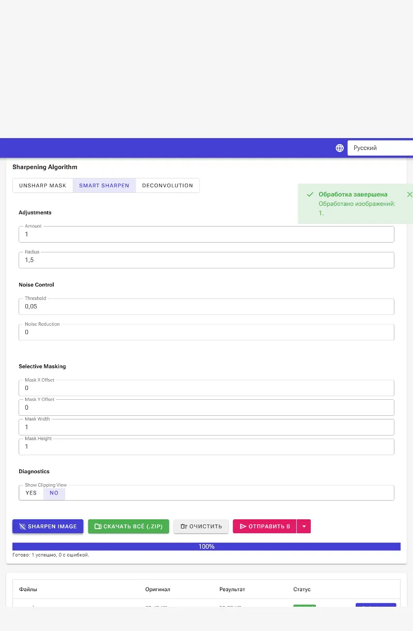Click the Sharpen Image button
The image size is (413, 631).
[x=48, y=527]
